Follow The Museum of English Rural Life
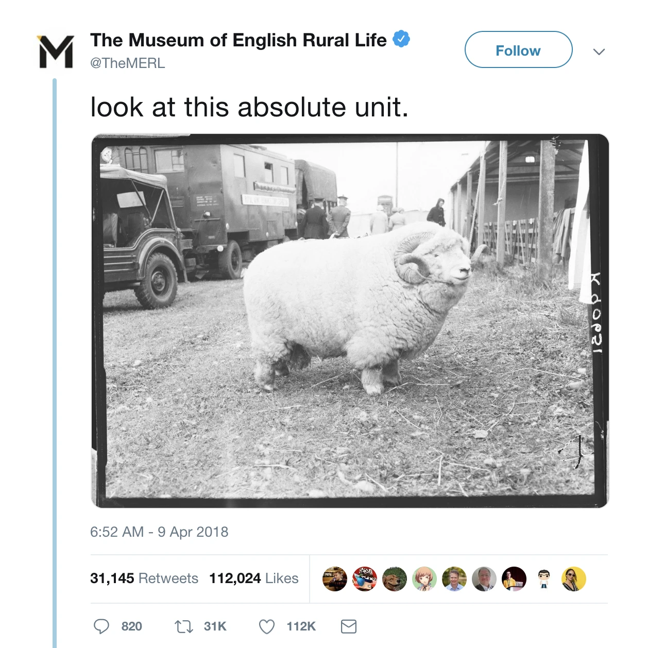 518,50
